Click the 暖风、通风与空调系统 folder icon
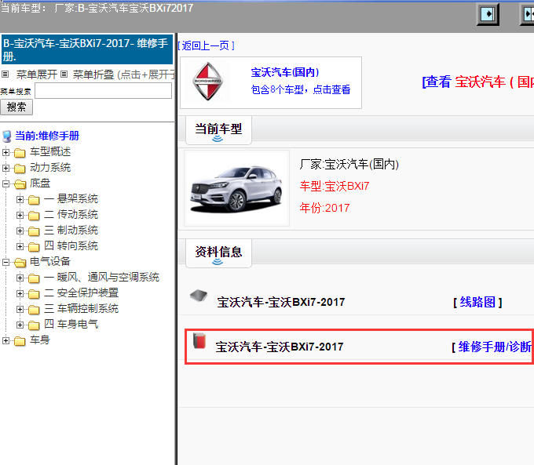This screenshot has height=465, width=534. pyautogui.click(x=34, y=278)
